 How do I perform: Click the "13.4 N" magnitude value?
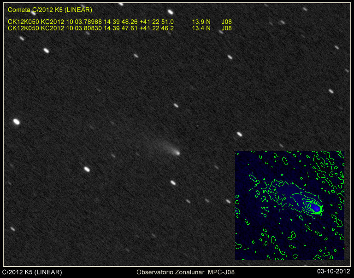point(201,28)
